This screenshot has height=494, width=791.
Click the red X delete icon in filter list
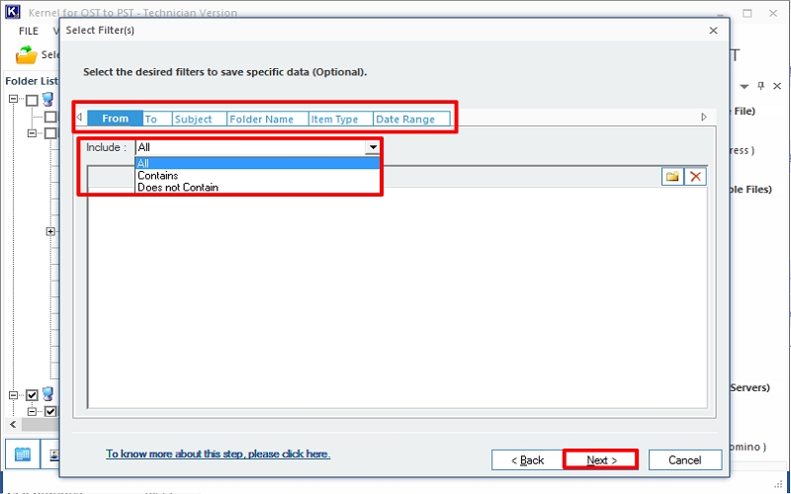696,176
